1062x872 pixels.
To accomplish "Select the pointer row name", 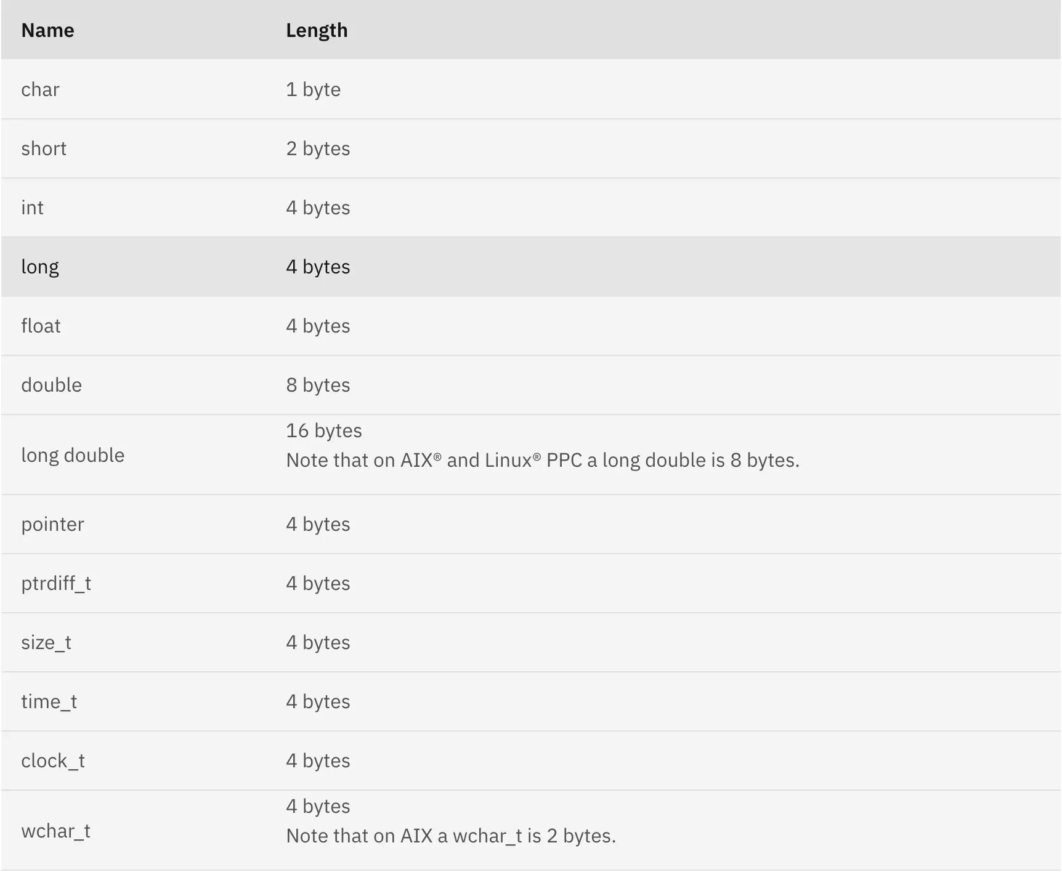I will pyautogui.click(x=52, y=524).
